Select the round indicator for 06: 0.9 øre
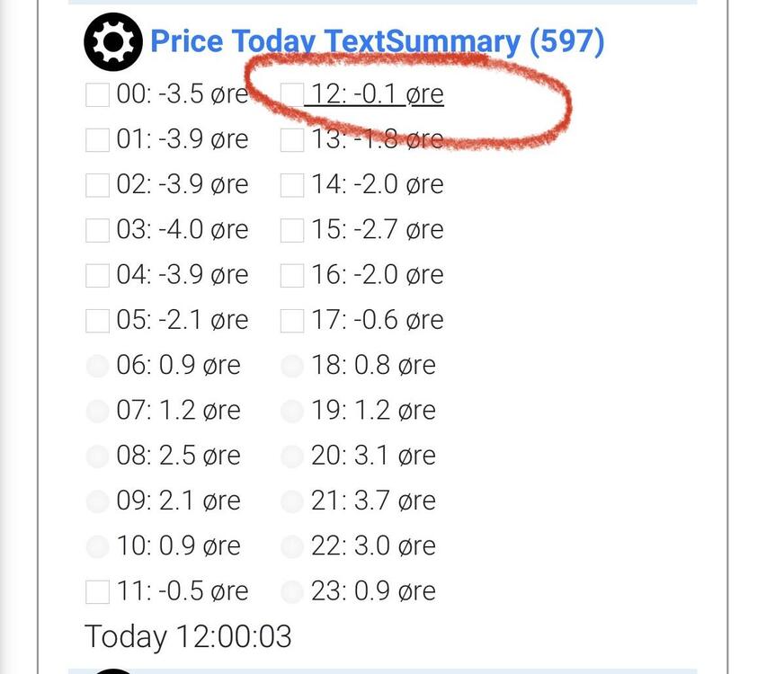766x674 pixels. (x=97, y=366)
